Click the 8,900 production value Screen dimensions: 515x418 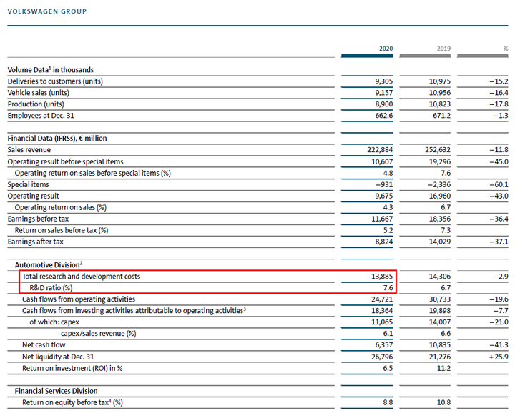click(383, 104)
